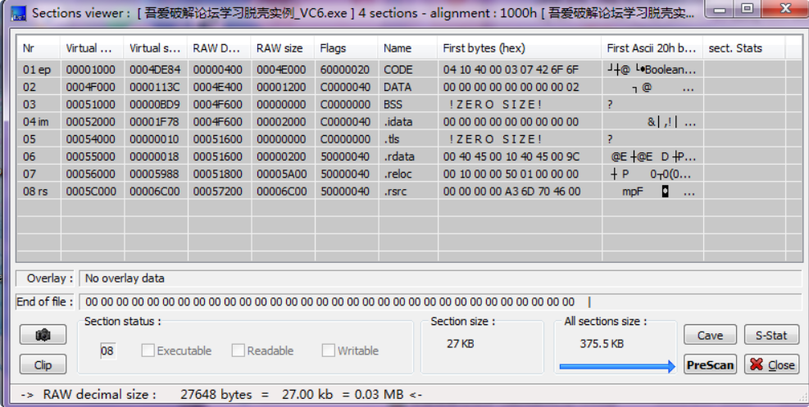Click the No overlay data field
This screenshot has width=809, height=407.
tap(440, 278)
